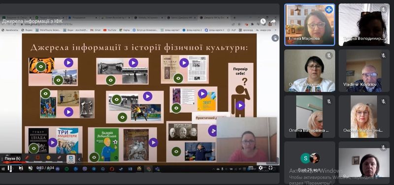Expand the Ещё 26 чел participants tile
The image size is (394, 185).
[x=309, y=162]
